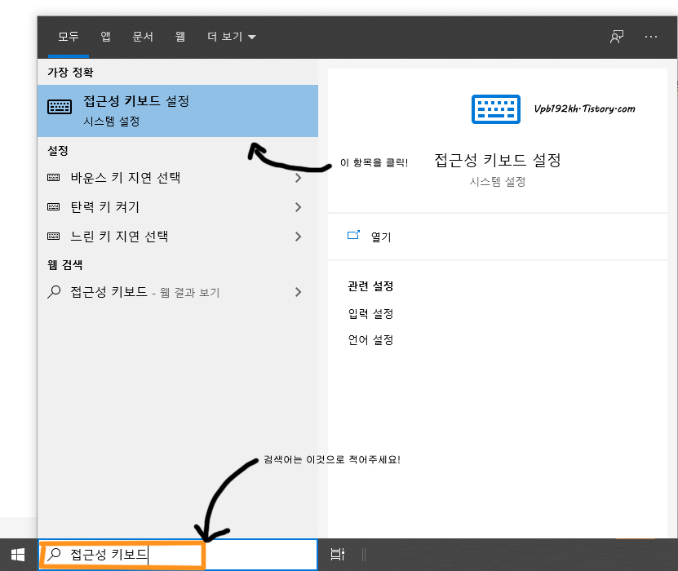Expand the web search result chevron
This screenshot has height=571, width=678.
pos(298,292)
